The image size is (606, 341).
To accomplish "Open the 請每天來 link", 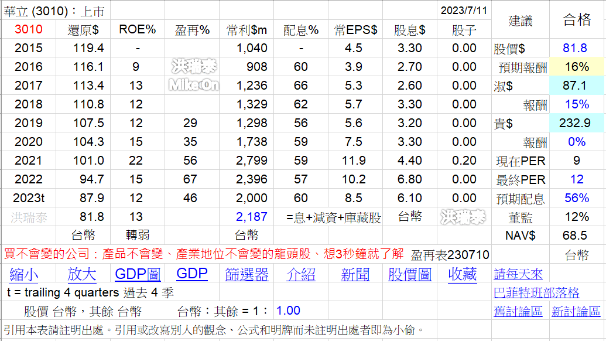I will (518, 274).
